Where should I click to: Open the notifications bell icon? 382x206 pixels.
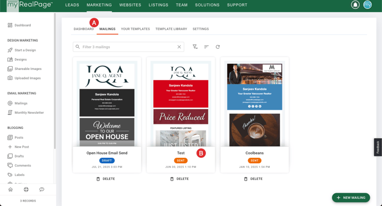(355, 5)
